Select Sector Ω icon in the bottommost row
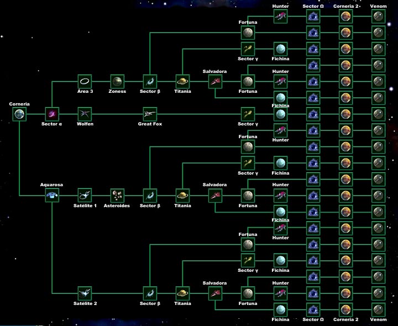 point(313,309)
